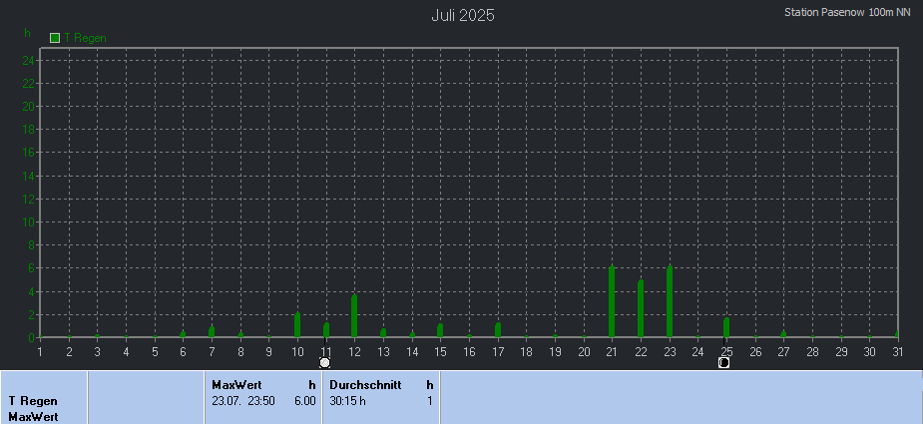Click y-axis value 24
Image resolution: width=923 pixels, height=424 pixels.
tap(29, 60)
